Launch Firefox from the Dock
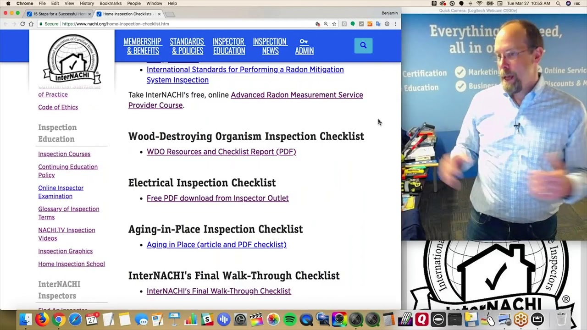587x330 pixels. [x=42, y=319]
